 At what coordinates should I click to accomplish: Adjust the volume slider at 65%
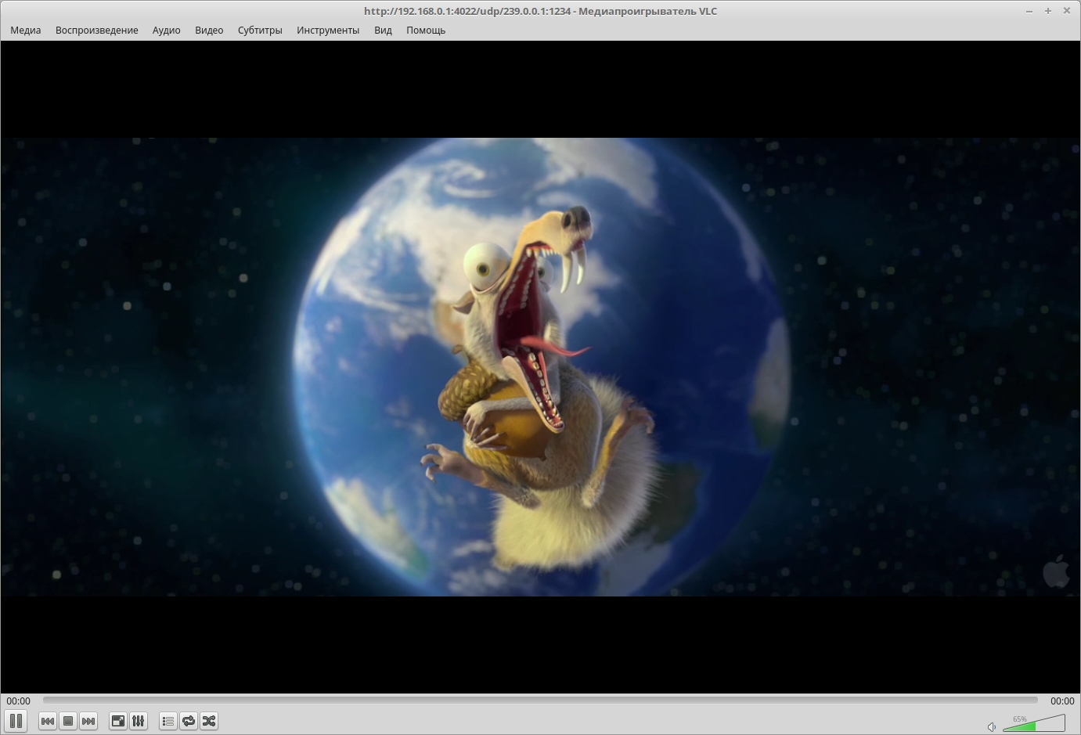(x=1033, y=723)
